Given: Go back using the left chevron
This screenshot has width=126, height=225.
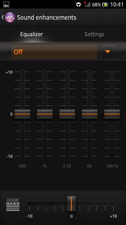Looking at the screenshot, I should [2, 17].
